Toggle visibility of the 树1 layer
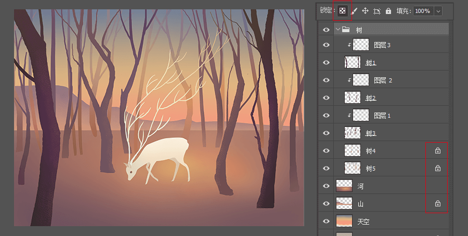Viewport: 468px width, 236px height. pos(326,63)
